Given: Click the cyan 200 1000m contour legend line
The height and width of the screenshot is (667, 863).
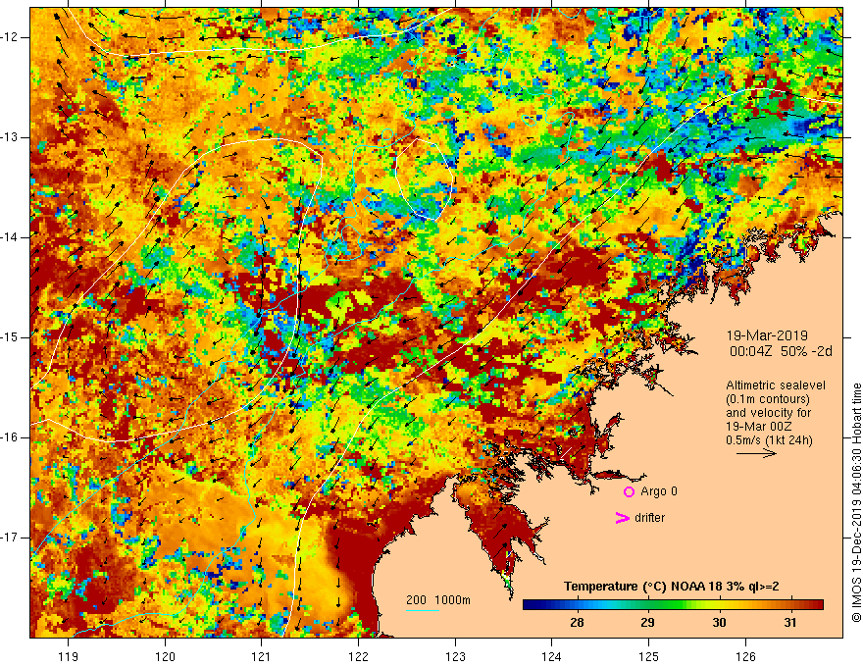Looking at the screenshot, I should [423, 611].
